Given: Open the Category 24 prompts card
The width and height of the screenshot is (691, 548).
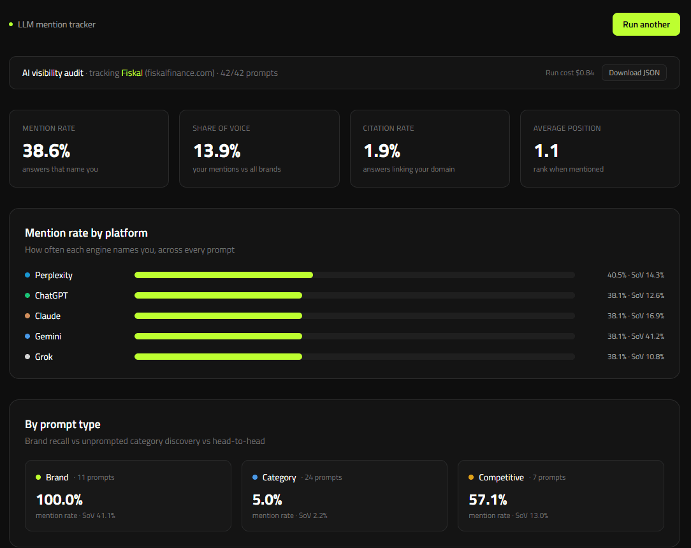Looking at the screenshot, I should 345,496.
